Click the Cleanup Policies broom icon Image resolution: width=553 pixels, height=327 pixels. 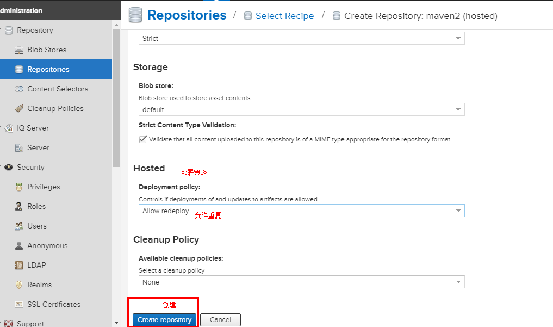19,109
